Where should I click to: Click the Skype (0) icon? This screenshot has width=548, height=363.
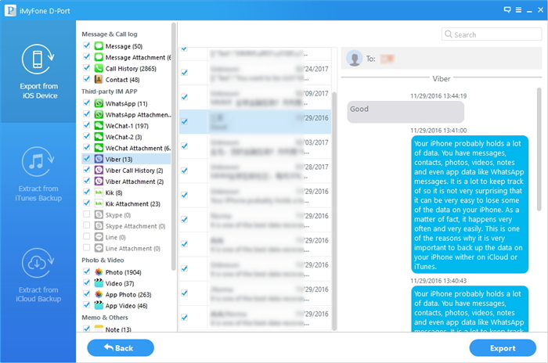point(99,215)
